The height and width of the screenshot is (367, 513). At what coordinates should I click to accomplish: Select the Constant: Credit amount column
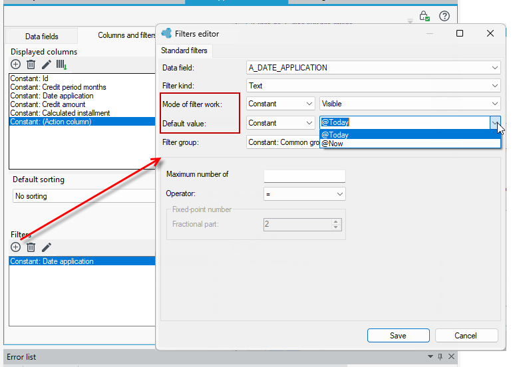pyautogui.click(x=82, y=104)
